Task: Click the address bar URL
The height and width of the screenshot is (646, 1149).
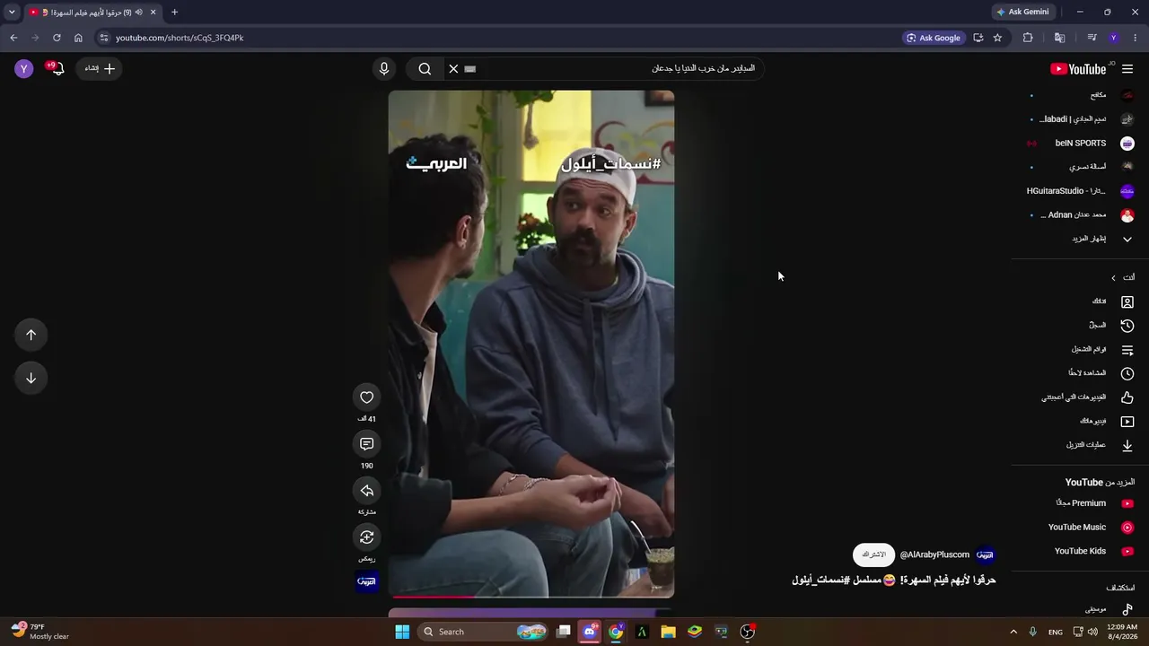Action: point(180,38)
